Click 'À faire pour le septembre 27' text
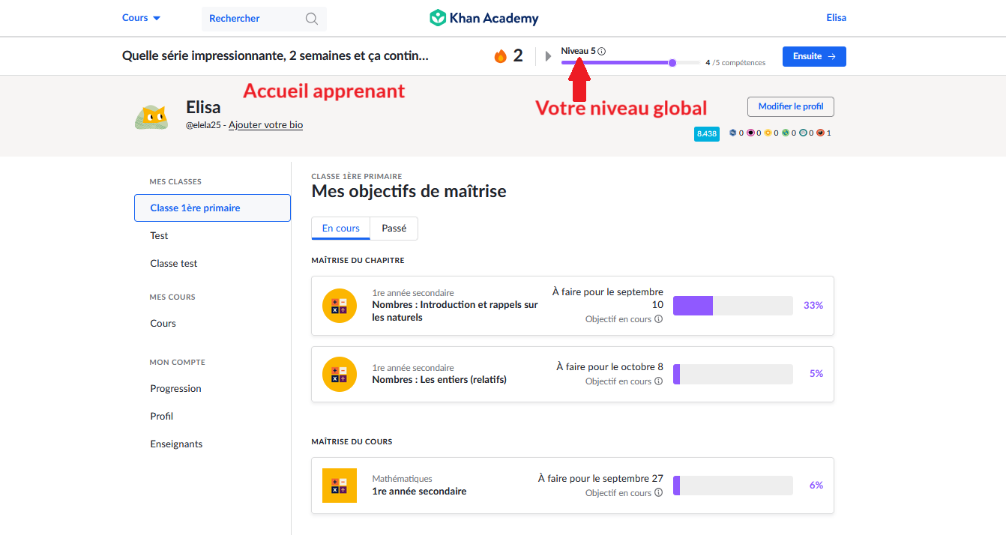The image size is (1006, 535). (601, 479)
